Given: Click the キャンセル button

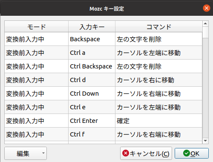Looking at the screenshot, I should coord(146,153).
